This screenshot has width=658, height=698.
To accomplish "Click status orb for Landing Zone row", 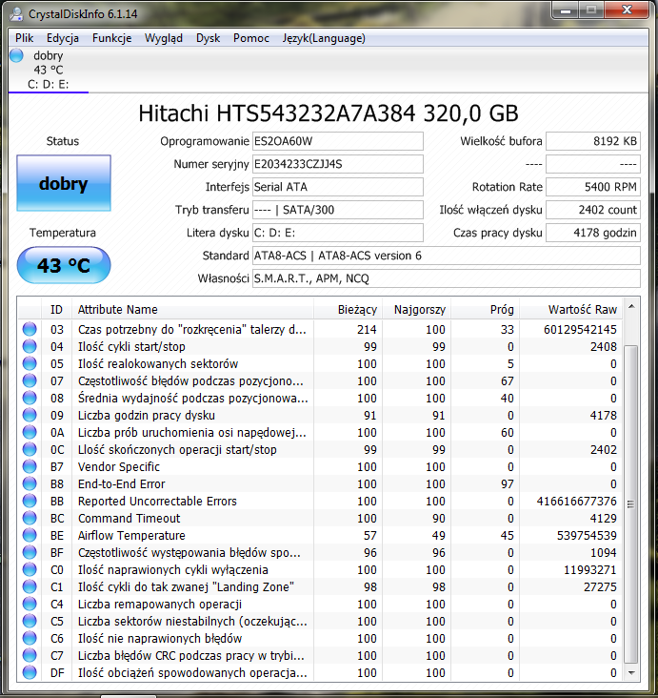I will point(30,586).
